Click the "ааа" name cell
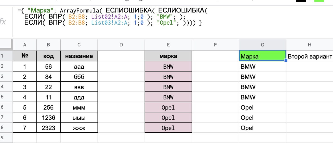Viewport: 333px width, 143px height. [79, 67]
